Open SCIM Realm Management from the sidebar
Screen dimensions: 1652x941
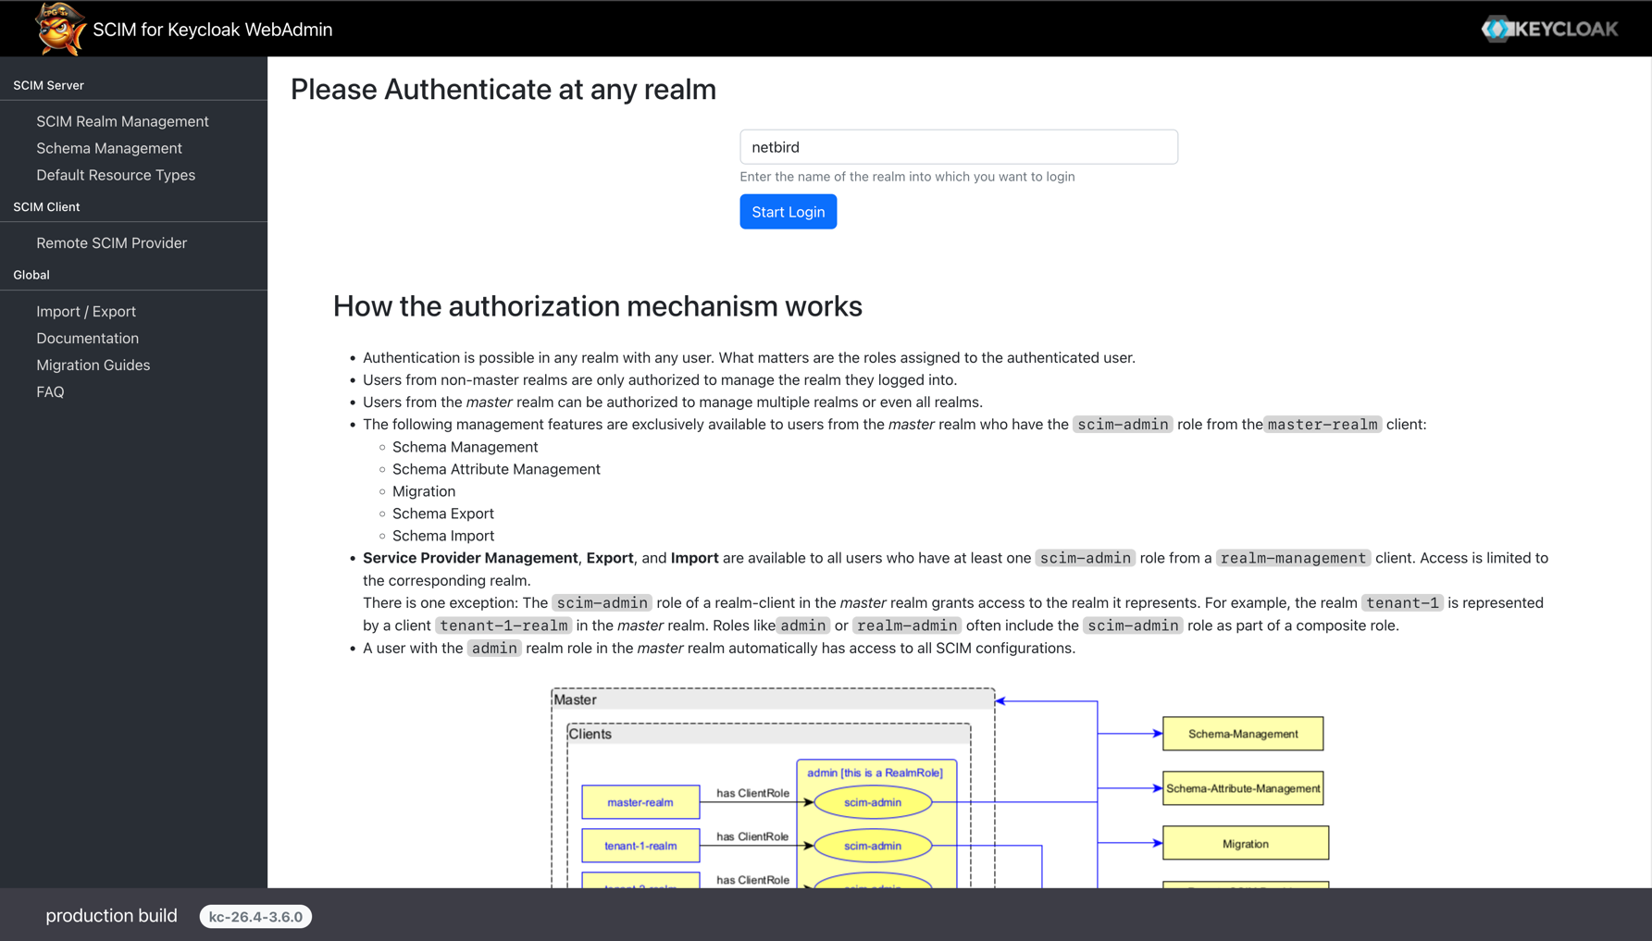[x=122, y=121]
